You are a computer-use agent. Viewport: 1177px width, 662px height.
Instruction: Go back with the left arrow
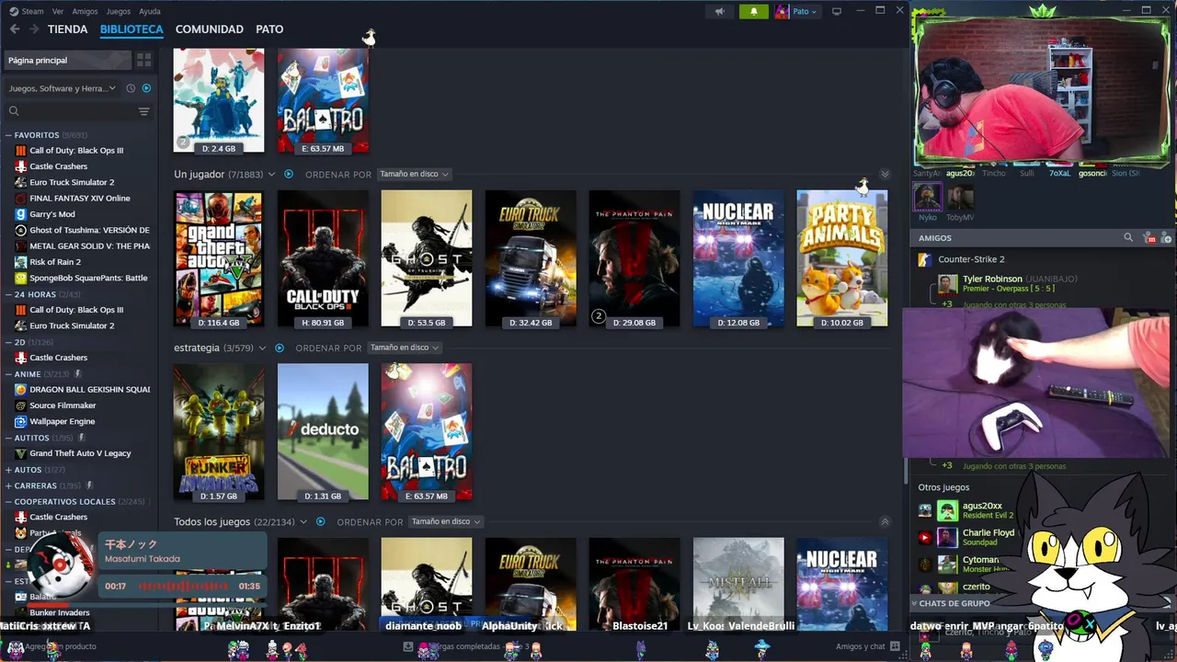coord(15,29)
